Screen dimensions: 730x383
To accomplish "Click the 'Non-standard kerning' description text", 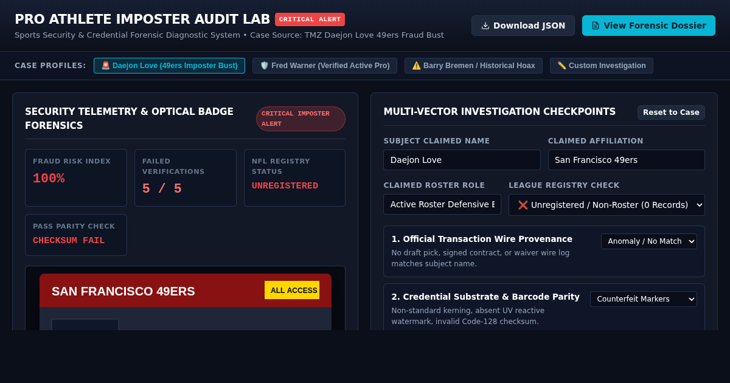I will [468, 316].
